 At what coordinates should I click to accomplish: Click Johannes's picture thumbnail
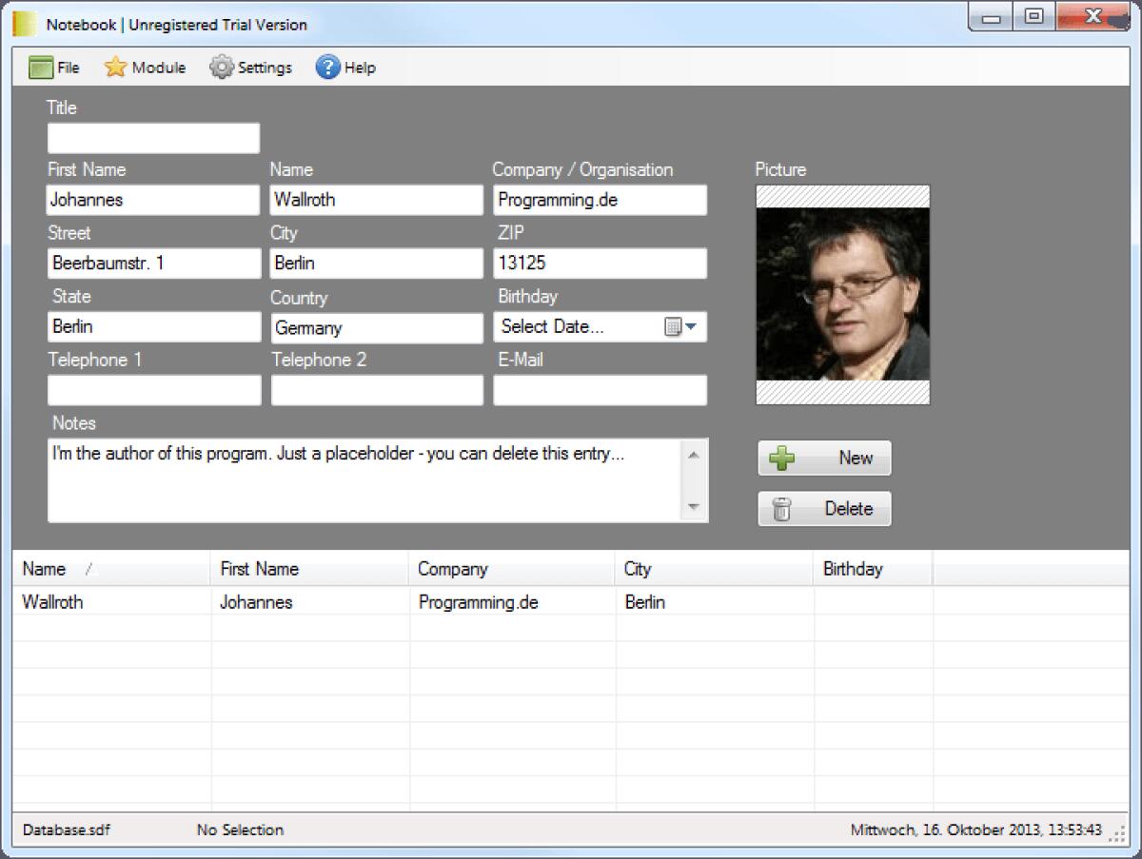[841, 293]
